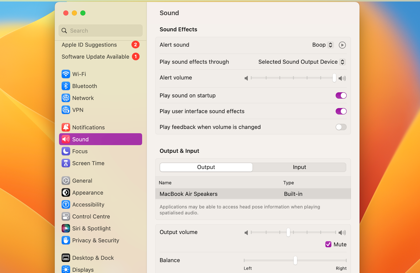Adjust the Balance slider
Screen dimensions: 420x273
[x=295, y=260]
